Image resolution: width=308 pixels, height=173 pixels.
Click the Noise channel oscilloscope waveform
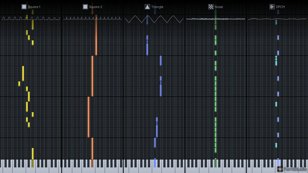pyautogui.click(x=216, y=19)
